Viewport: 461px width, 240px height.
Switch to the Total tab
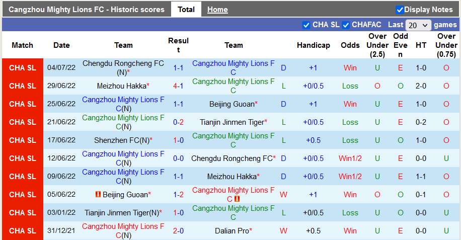186,10
